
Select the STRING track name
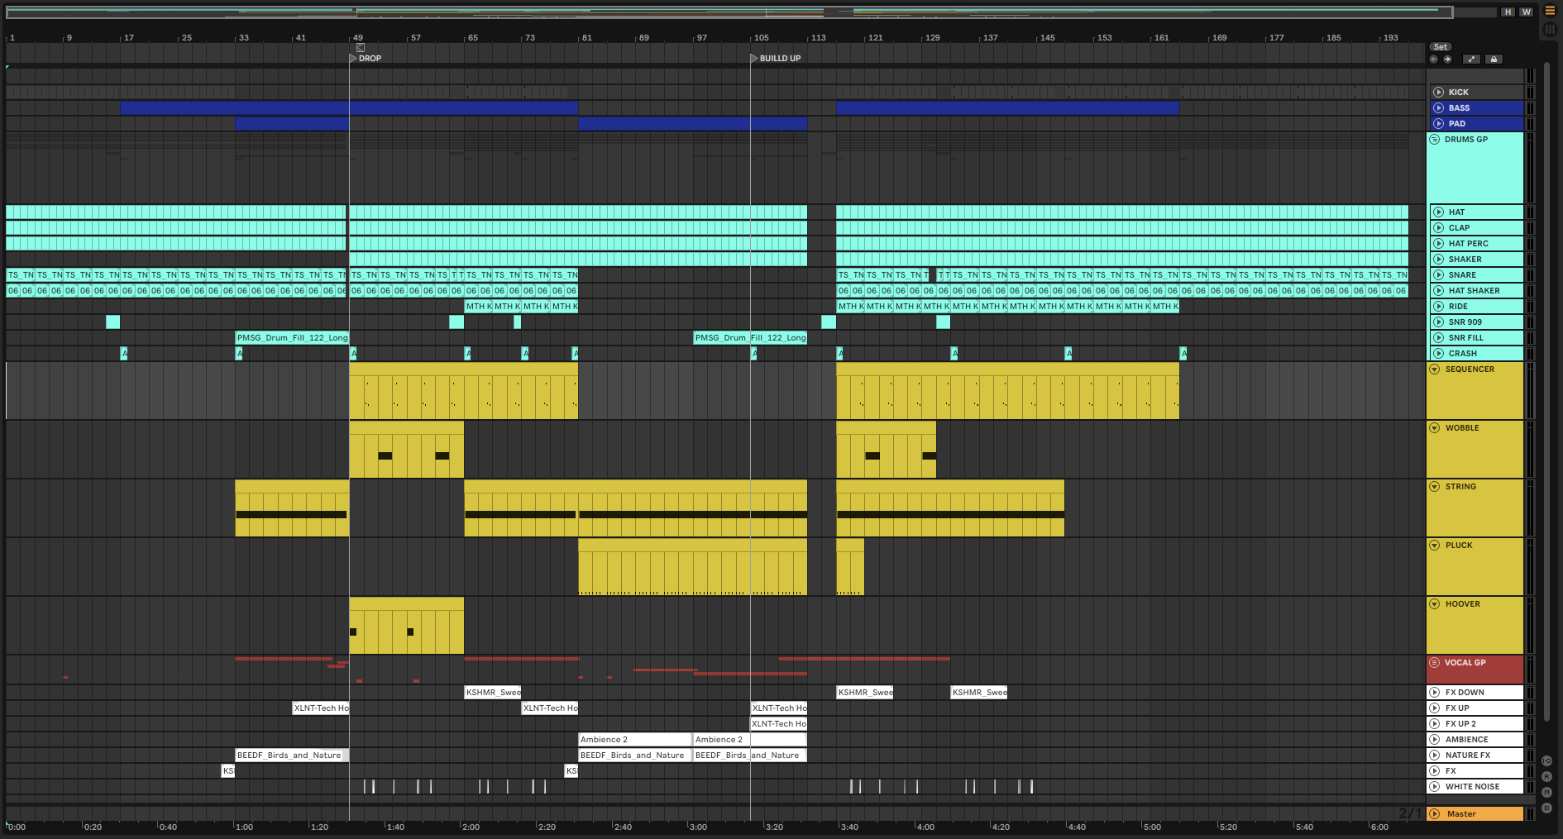(x=1460, y=487)
